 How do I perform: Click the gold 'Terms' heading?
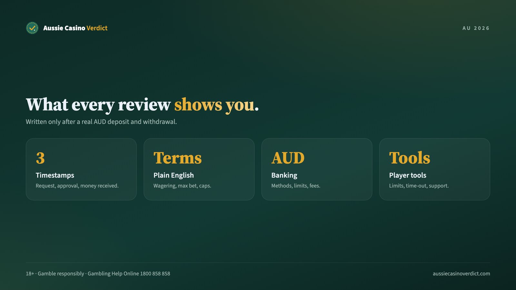(x=178, y=158)
